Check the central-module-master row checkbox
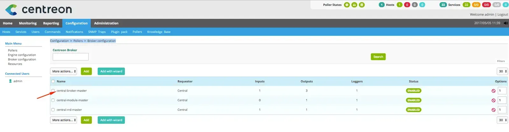Screen dimensions: 509x132 pyautogui.click(x=53, y=100)
